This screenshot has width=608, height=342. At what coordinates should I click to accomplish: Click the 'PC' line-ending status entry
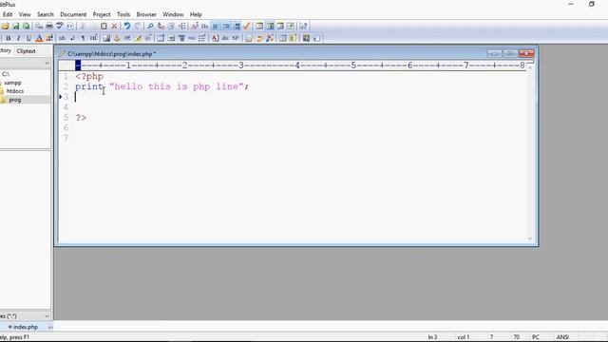[536, 337]
